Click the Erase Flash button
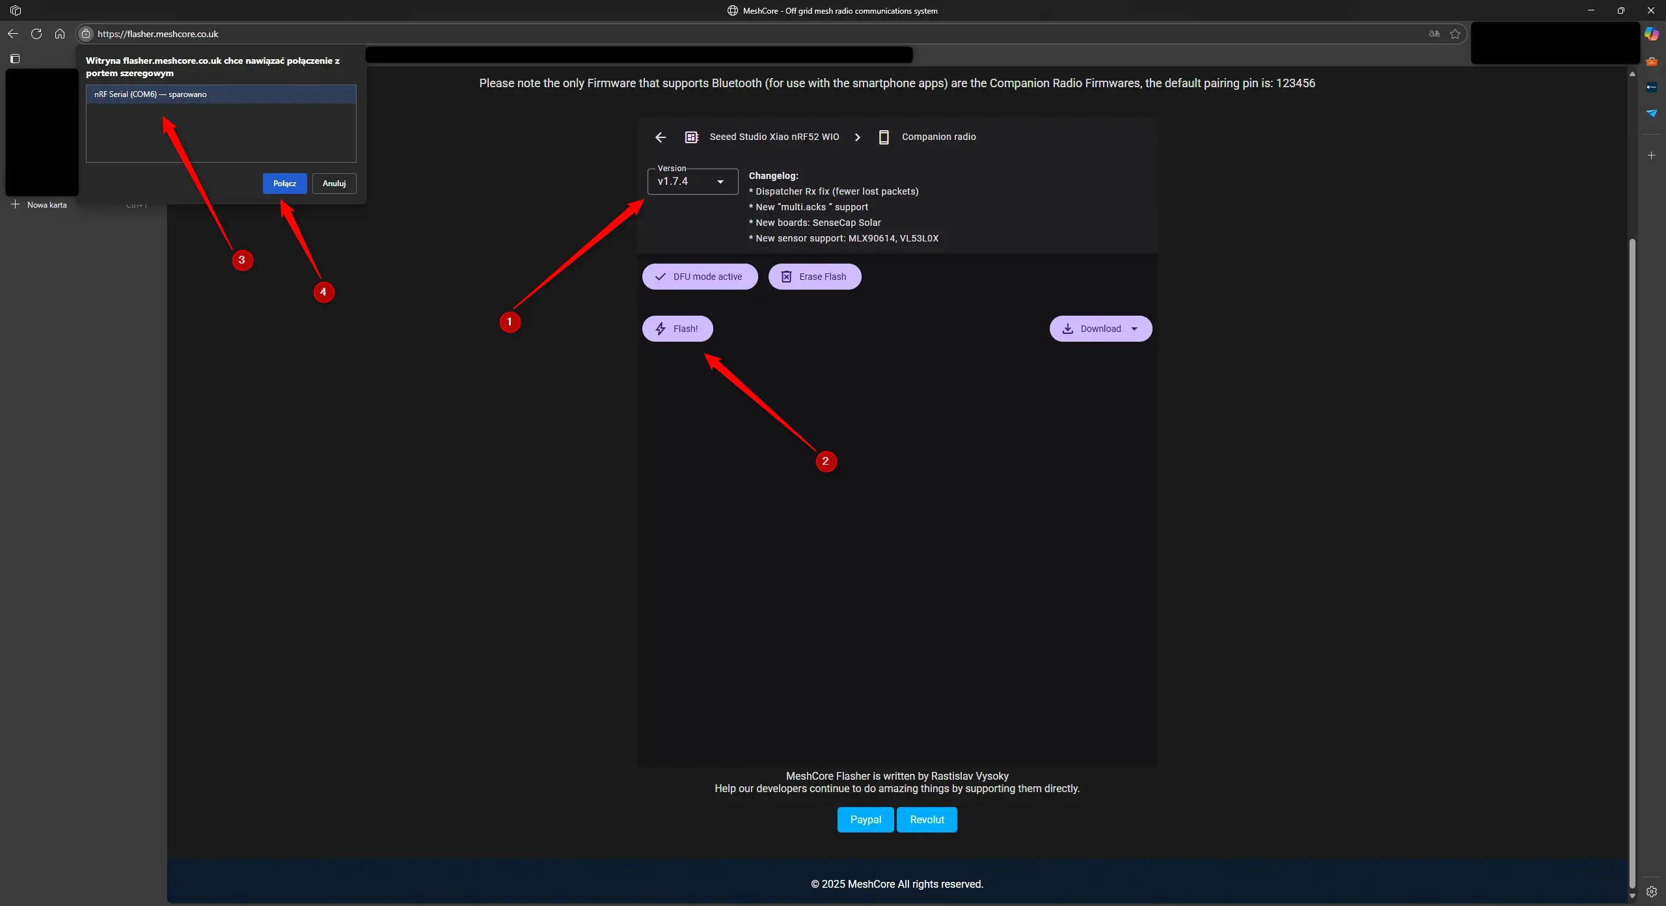The height and width of the screenshot is (906, 1666). [x=814, y=277]
